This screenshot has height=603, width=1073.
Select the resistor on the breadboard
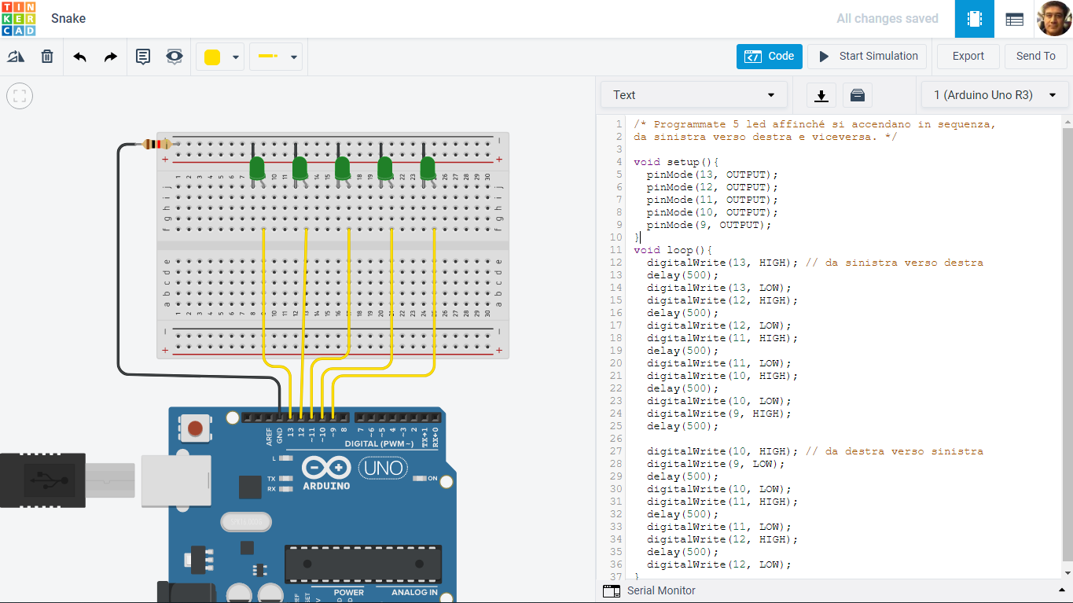pos(157,144)
